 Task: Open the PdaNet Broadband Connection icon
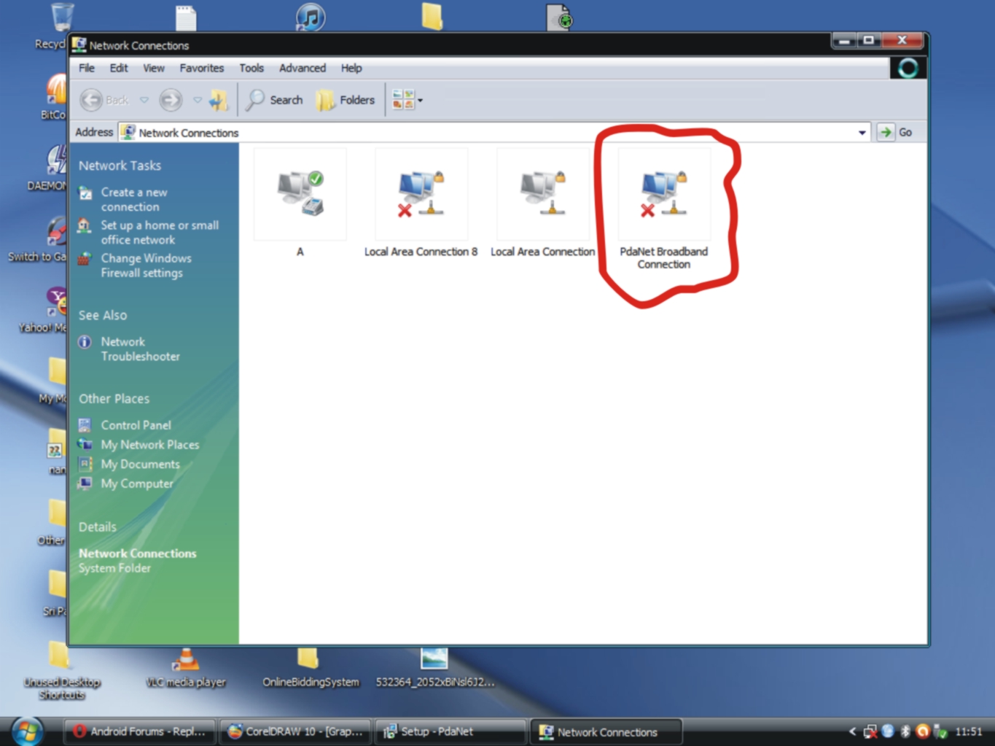click(x=663, y=196)
